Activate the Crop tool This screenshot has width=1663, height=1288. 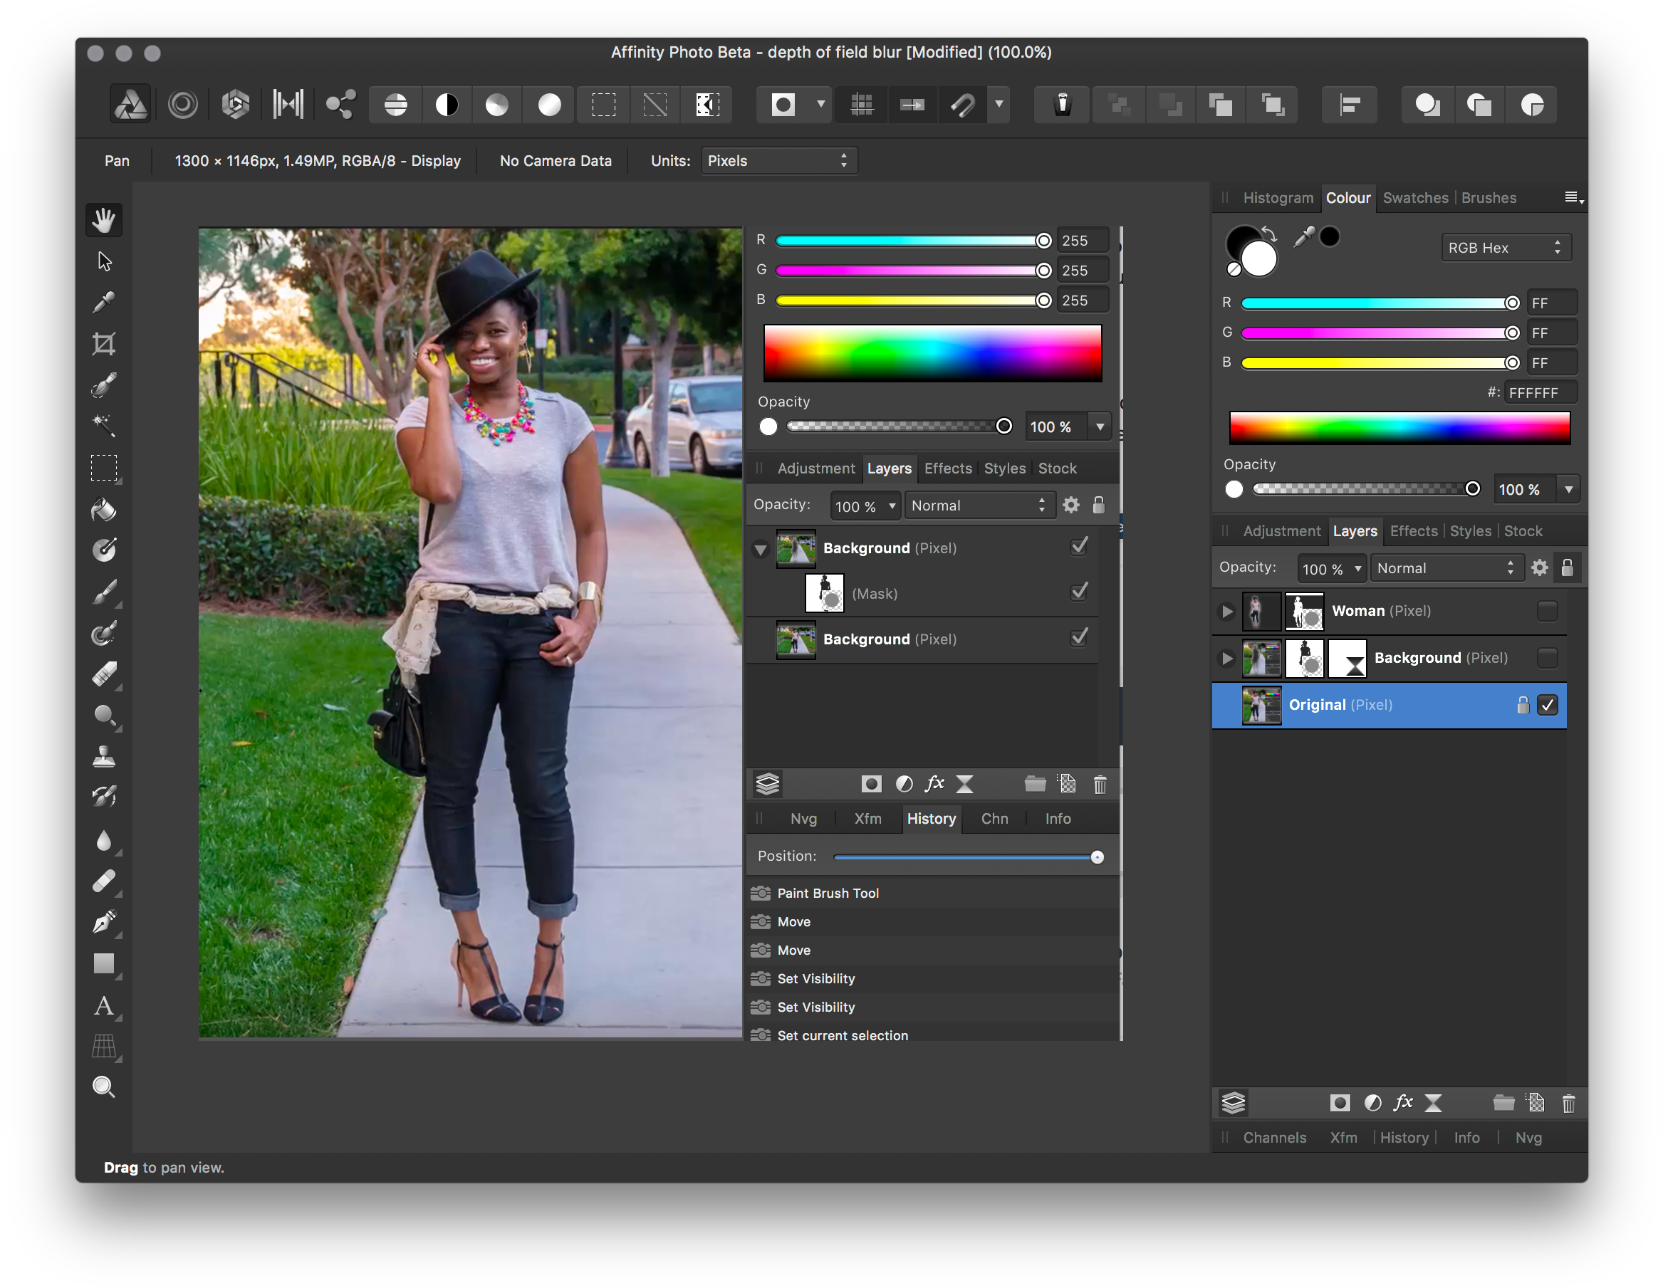pyautogui.click(x=104, y=343)
